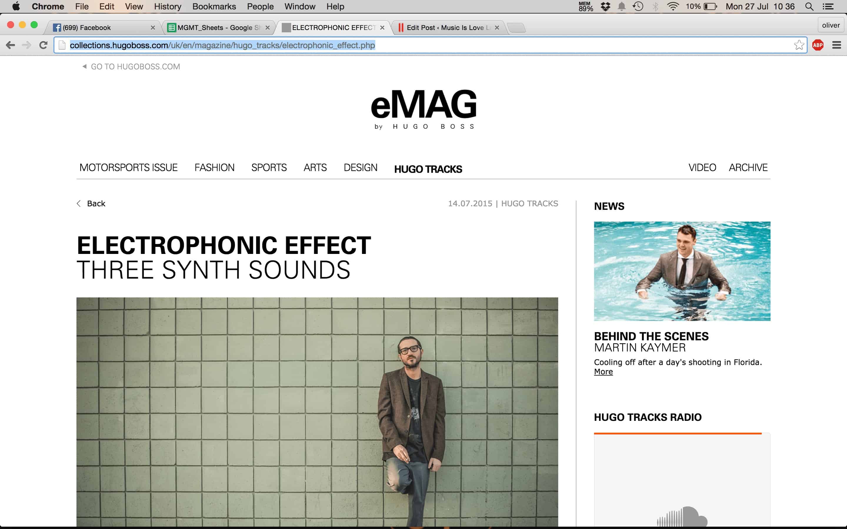Click the browser back arrow
Viewport: 847px width, 529px height.
(11, 45)
